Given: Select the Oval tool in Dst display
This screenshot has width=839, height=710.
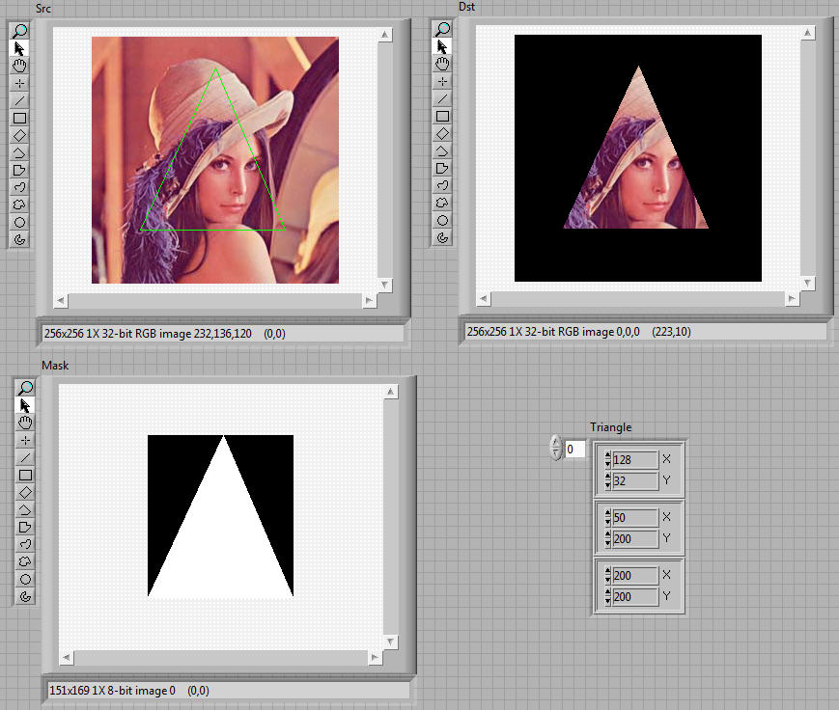Looking at the screenshot, I should tap(442, 220).
